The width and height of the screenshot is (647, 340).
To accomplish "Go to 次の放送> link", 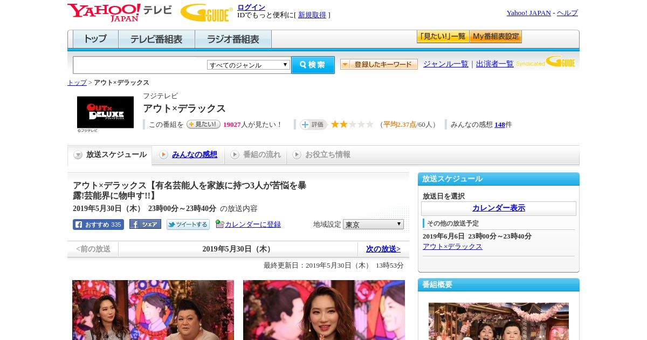I will point(383,249).
